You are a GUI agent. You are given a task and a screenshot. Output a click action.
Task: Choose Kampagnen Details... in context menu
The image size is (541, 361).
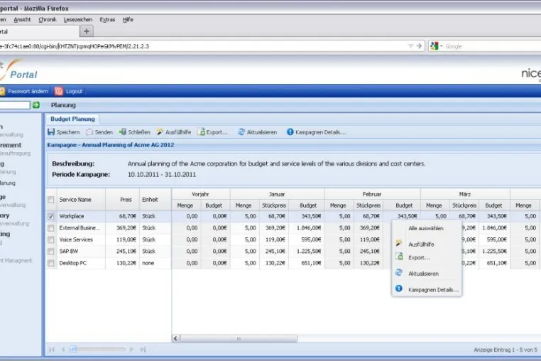[x=433, y=290]
